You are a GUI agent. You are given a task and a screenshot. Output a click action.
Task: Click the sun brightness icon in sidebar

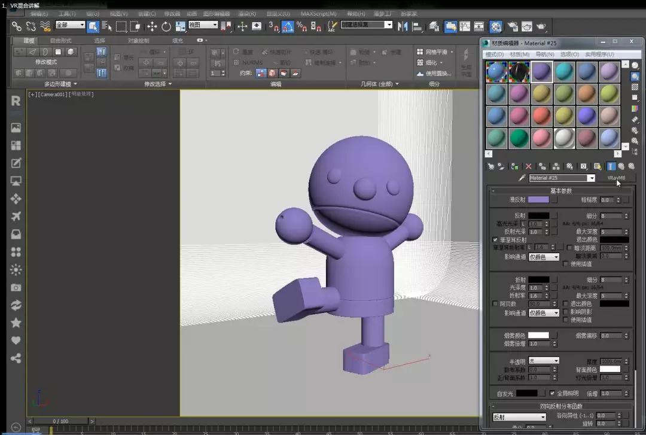click(16, 270)
